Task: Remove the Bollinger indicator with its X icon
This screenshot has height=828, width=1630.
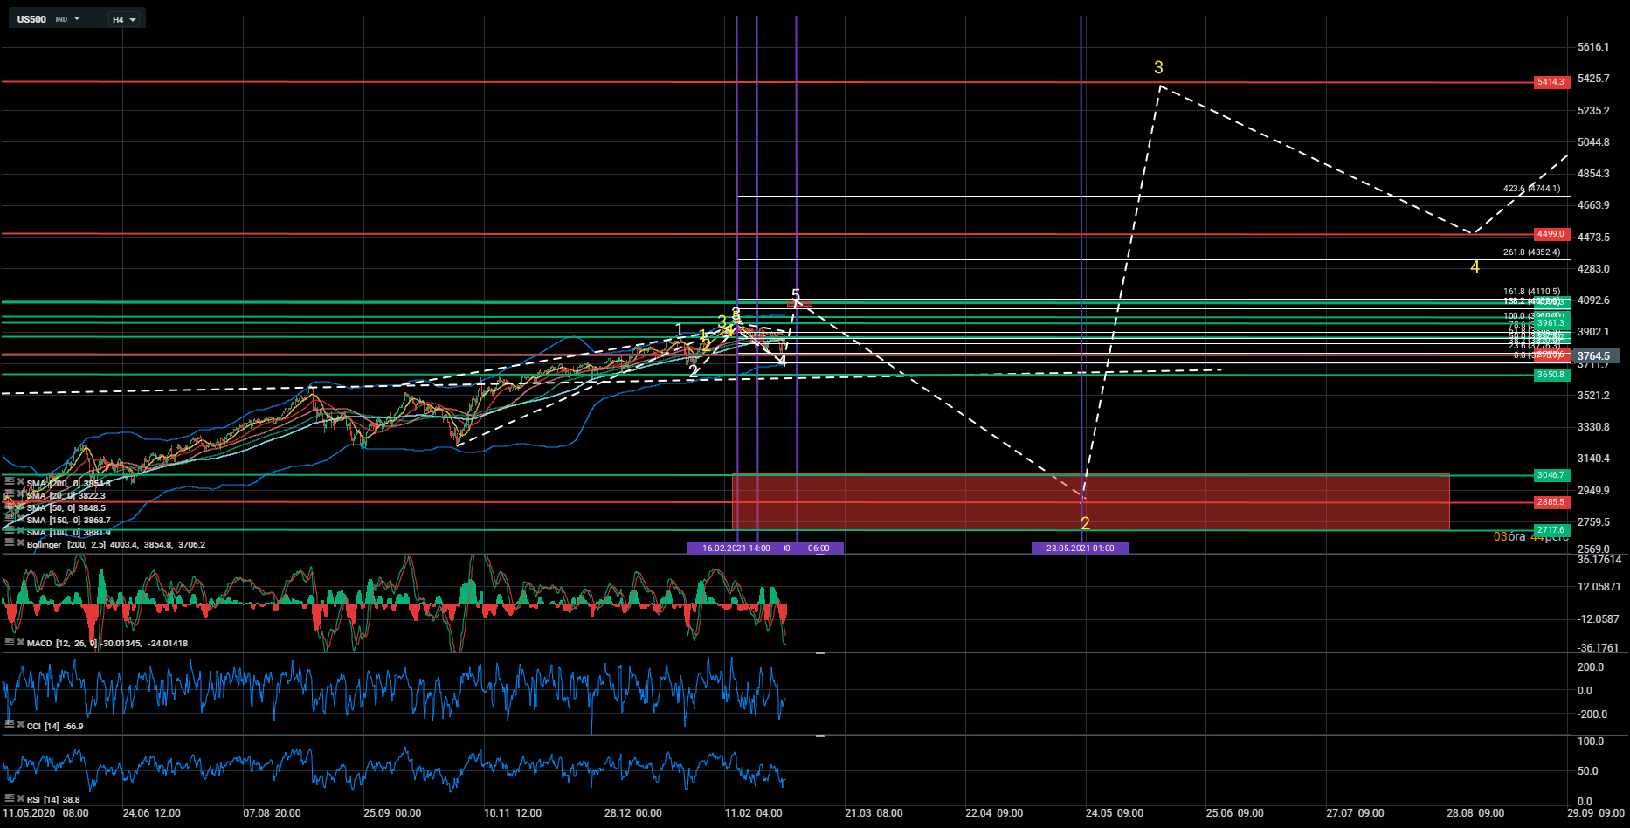Action: pyautogui.click(x=19, y=543)
